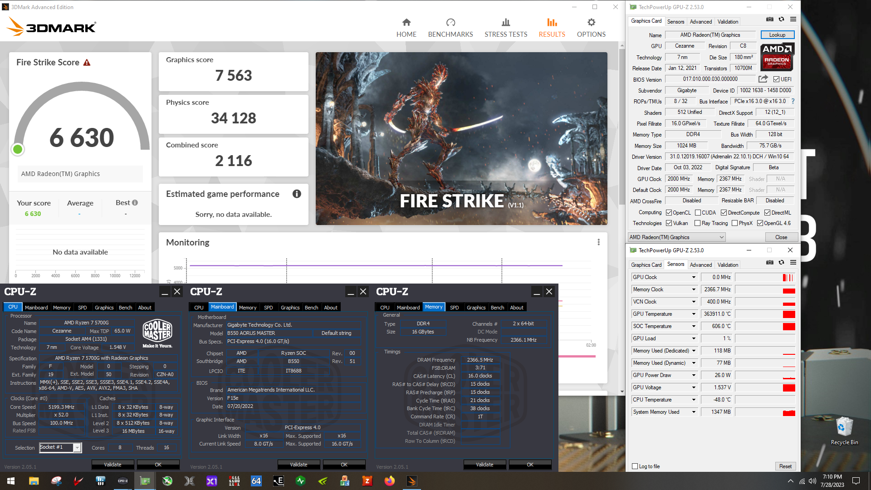Image resolution: width=871 pixels, height=490 pixels.
Task: Open hamburger menu in upper GPU-Z window
Action: pos(793,20)
